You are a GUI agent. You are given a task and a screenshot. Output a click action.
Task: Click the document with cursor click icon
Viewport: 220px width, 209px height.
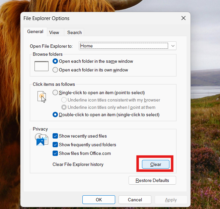42,97
